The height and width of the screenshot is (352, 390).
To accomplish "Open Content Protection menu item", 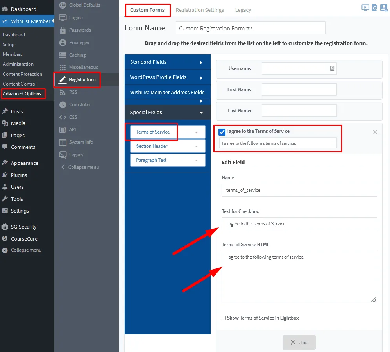I will click(22, 74).
